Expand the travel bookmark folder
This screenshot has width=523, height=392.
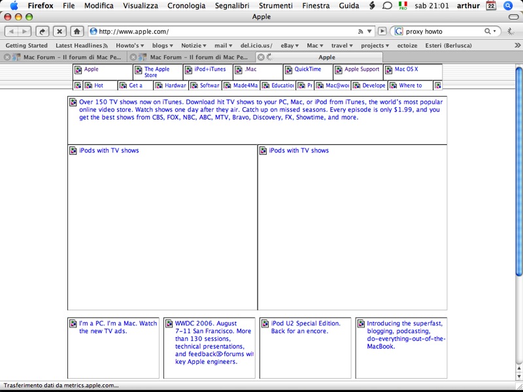click(x=342, y=46)
